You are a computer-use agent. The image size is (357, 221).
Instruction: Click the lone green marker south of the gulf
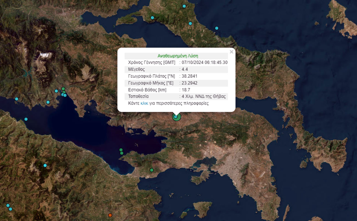(x=152, y=170)
